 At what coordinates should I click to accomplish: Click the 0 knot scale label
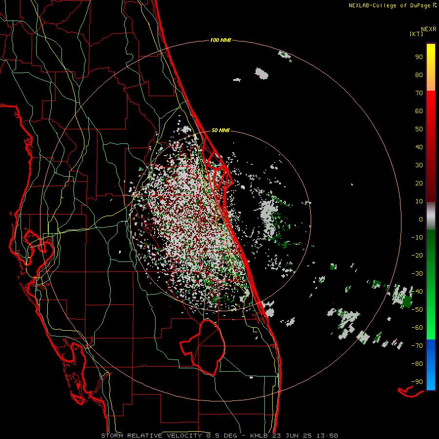point(421,219)
